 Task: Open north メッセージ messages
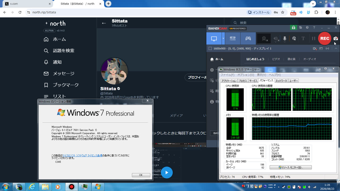[59, 73]
